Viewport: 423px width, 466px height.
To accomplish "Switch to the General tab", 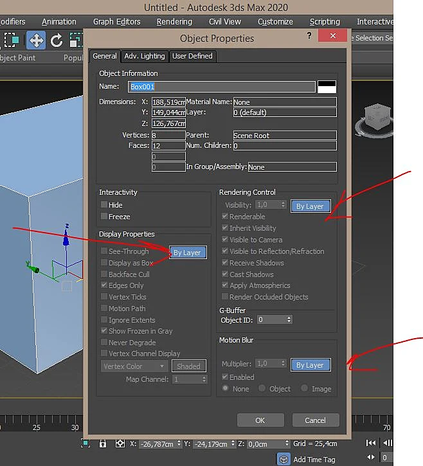I will pyautogui.click(x=105, y=56).
